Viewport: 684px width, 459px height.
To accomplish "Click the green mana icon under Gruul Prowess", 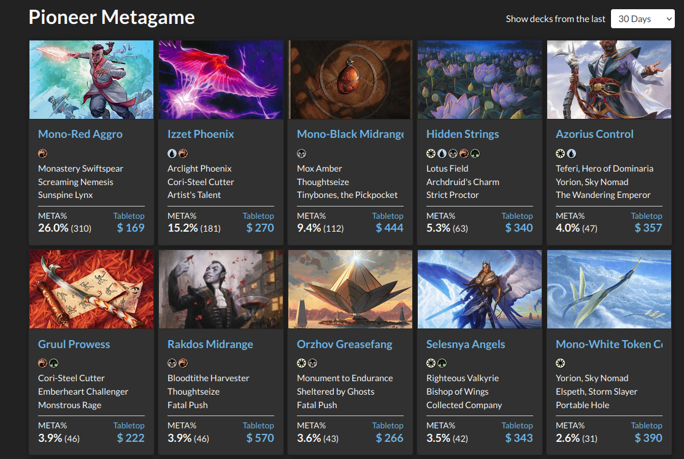I will (x=53, y=363).
